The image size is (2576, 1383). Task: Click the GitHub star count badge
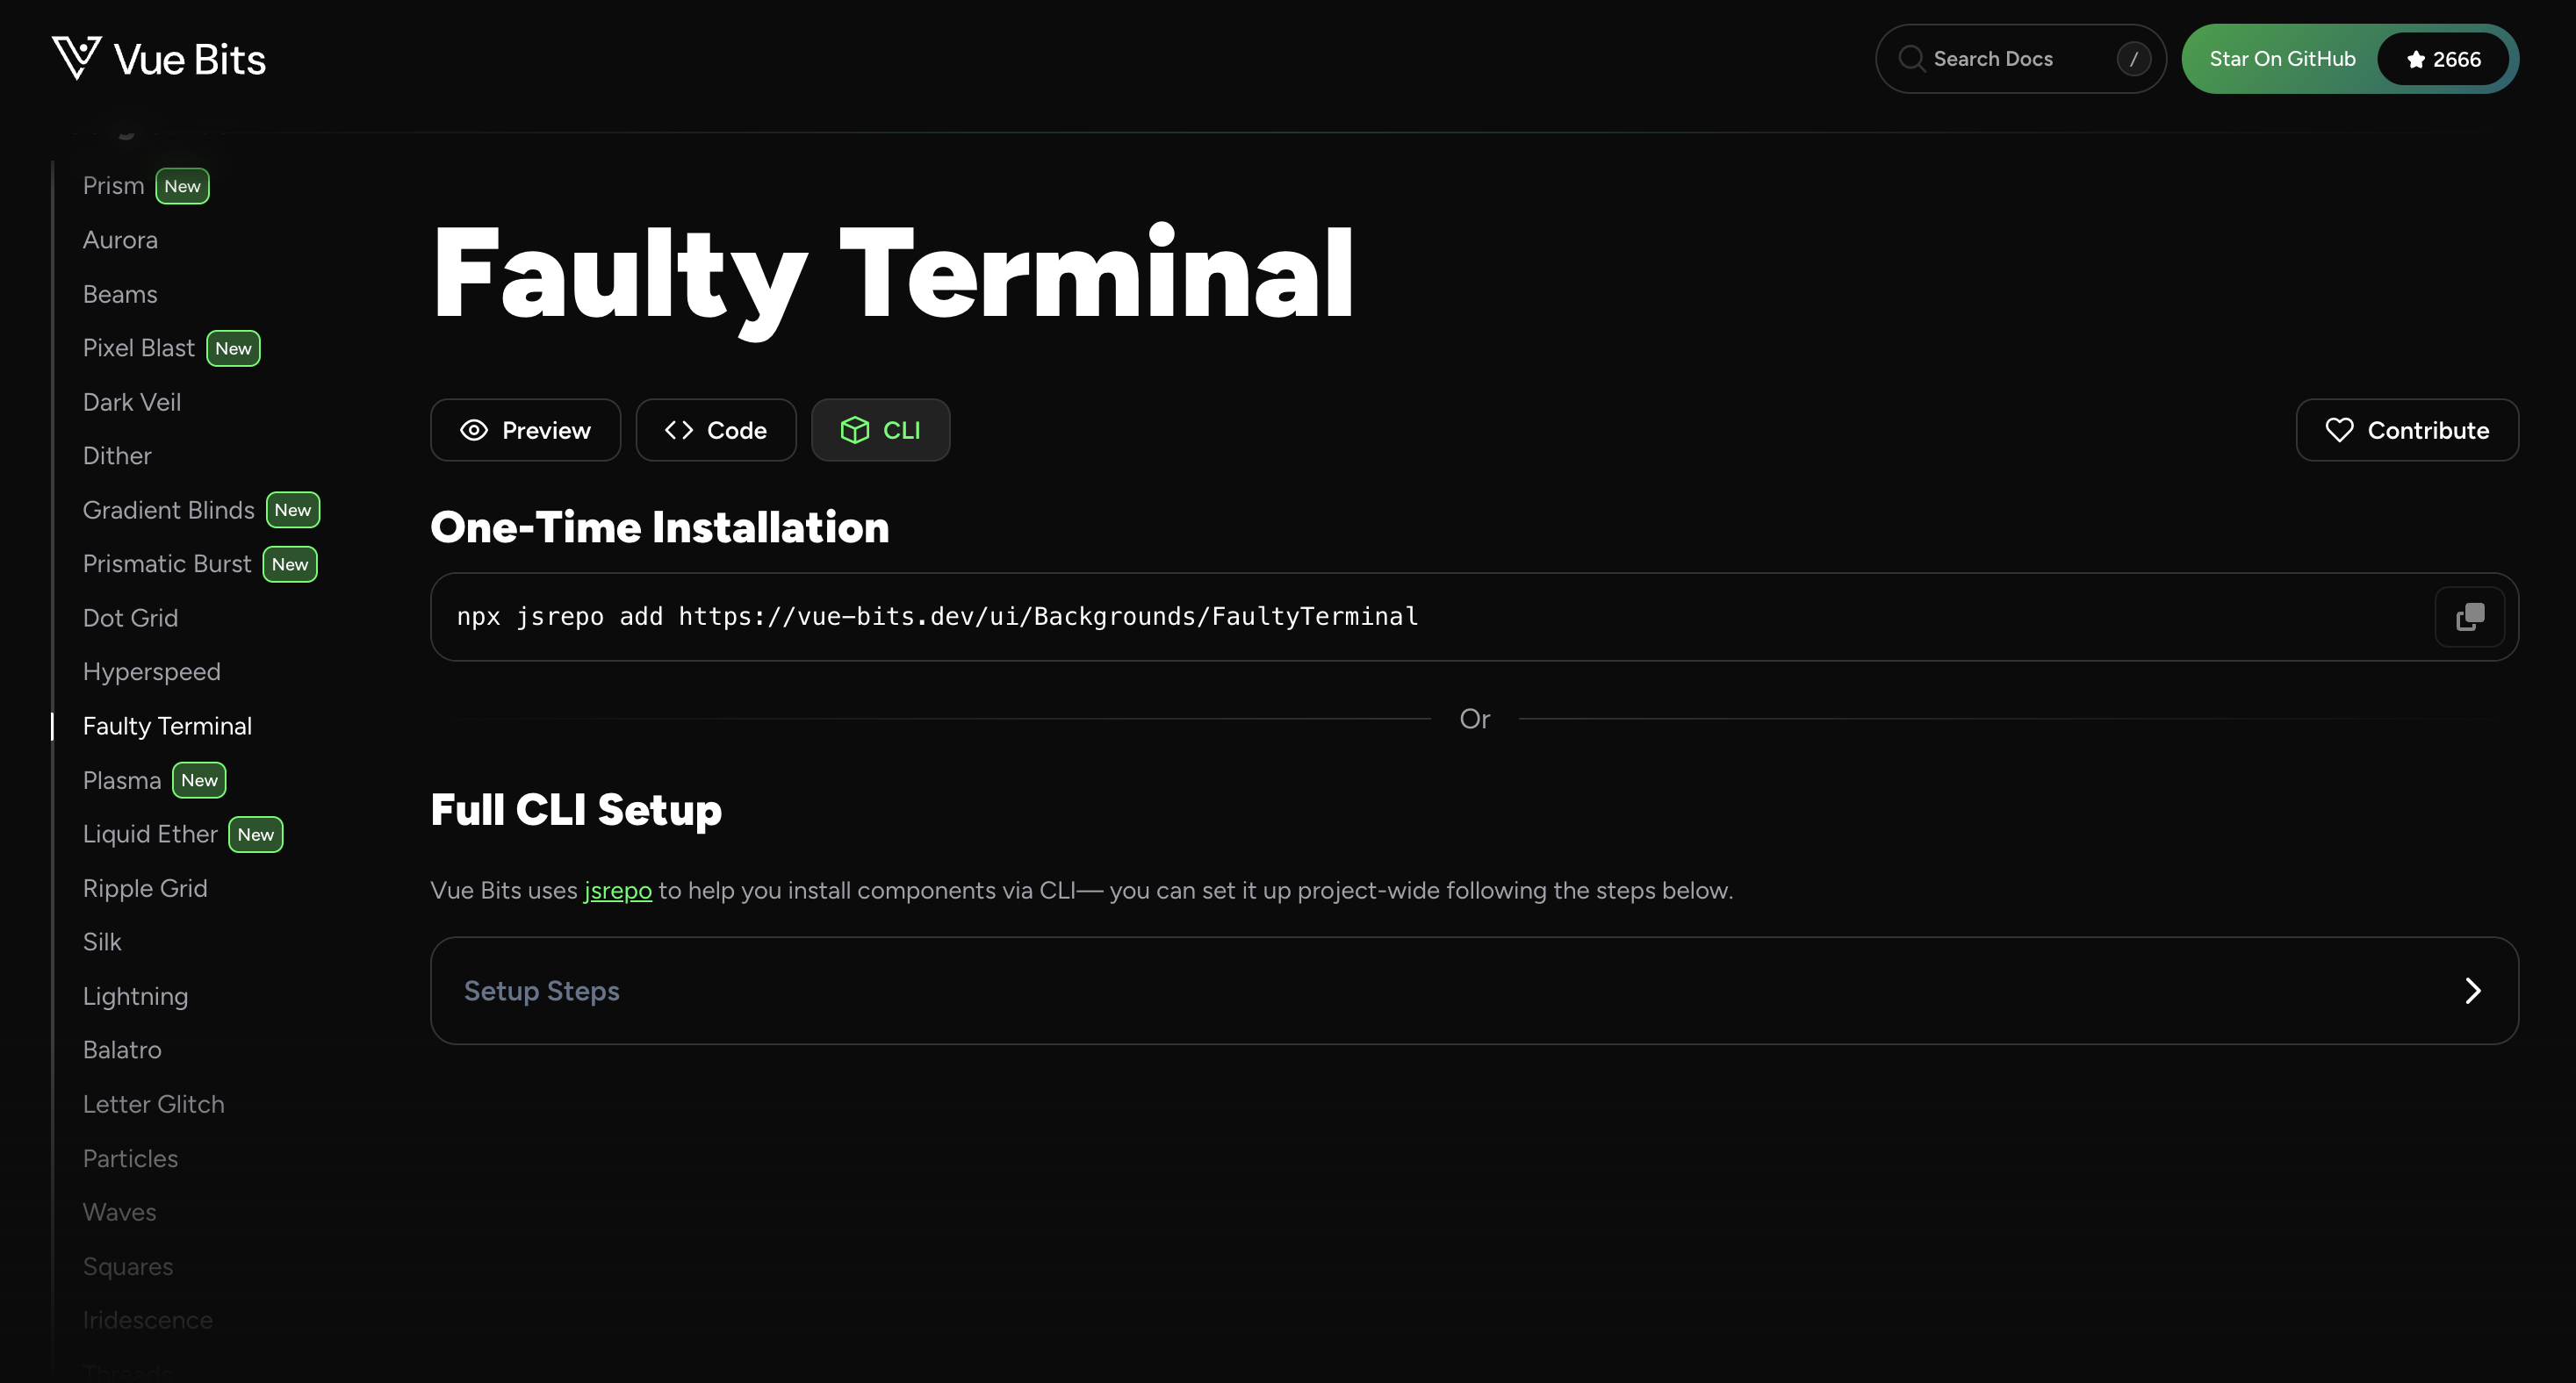pyautogui.click(x=2442, y=59)
